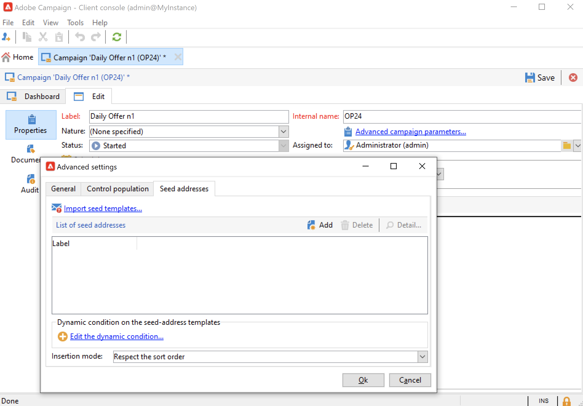The image size is (583, 406).
Task: Expand the Assigned to dropdown arrow
Action: (577, 145)
